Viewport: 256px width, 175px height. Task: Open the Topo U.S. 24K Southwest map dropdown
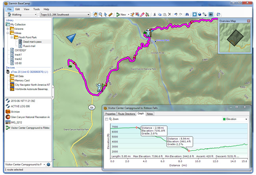tap(88, 15)
